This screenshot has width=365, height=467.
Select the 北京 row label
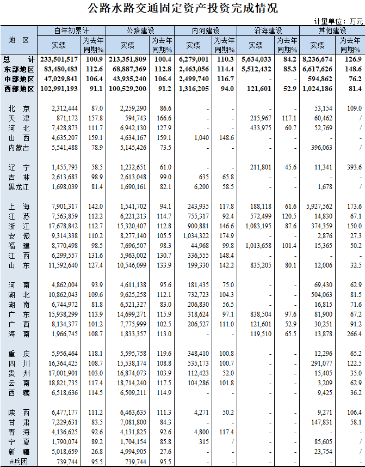point(19,108)
